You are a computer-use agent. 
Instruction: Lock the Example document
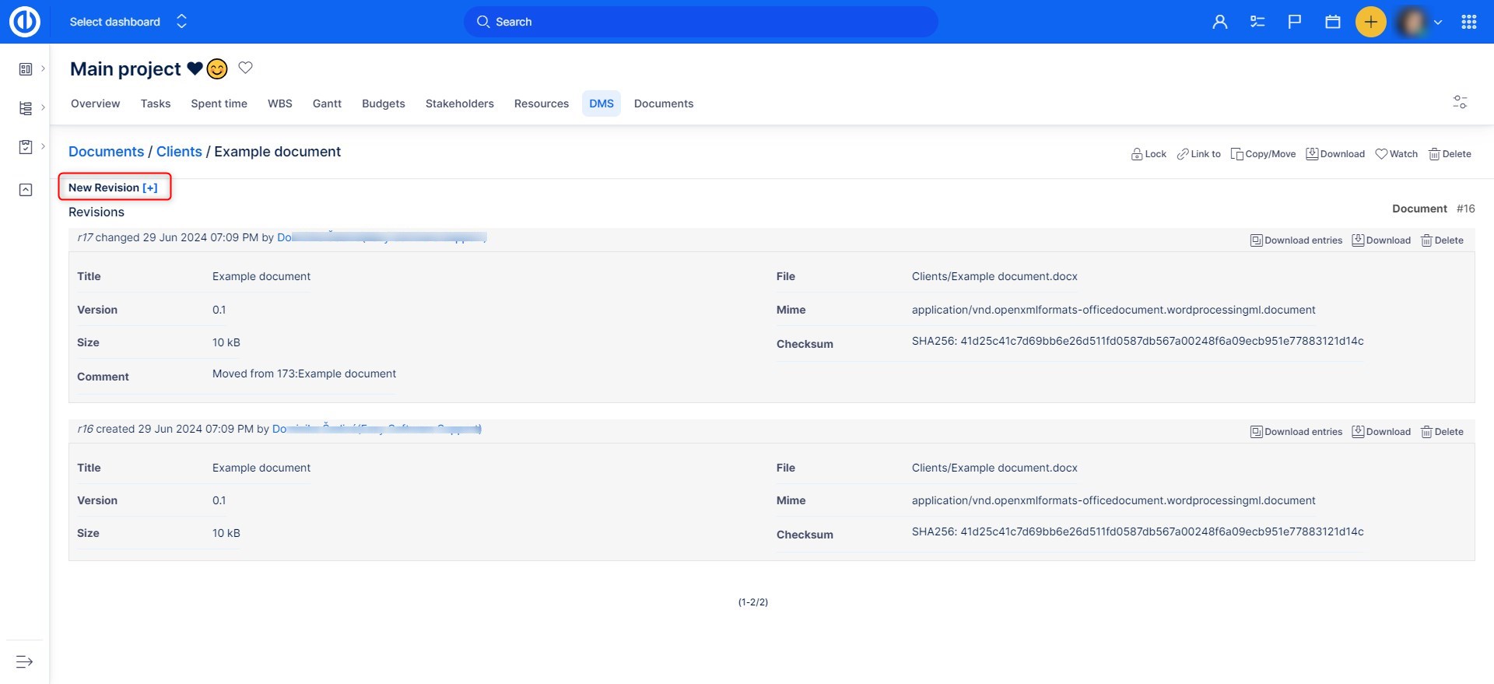1149,154
